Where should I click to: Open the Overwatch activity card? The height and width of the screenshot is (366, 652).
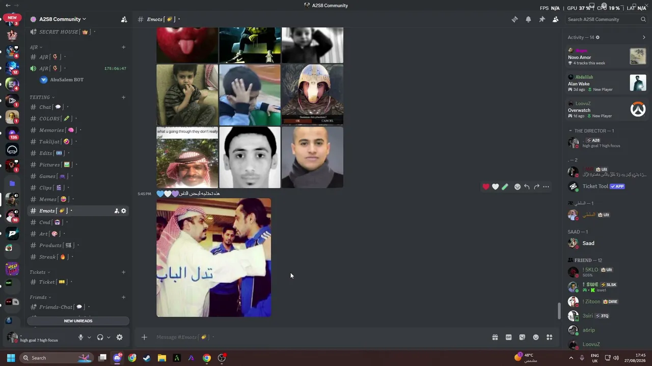click(607, 110)
